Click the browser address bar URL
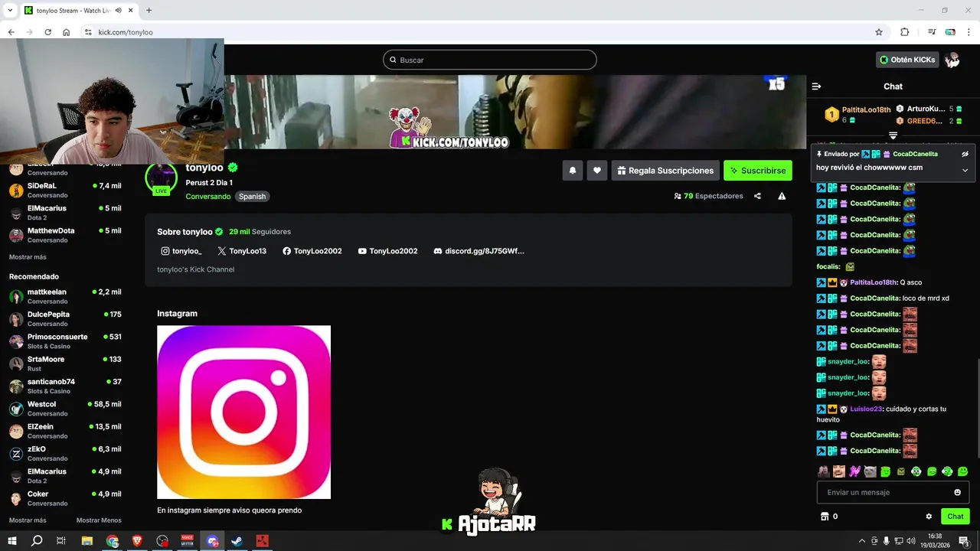 tap(126, 32)
